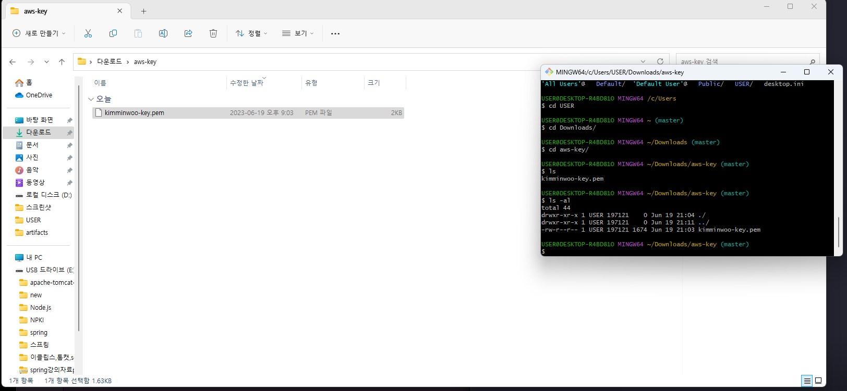Open the 보기 view dropdown
Image resolution: width=847 pixels, height=391 pixels.
pyautogui.click(x=298, y=33)
